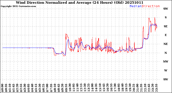Click the 04:05 time axis label
Viewport: 172px width, 93px height.
[29, 88]
